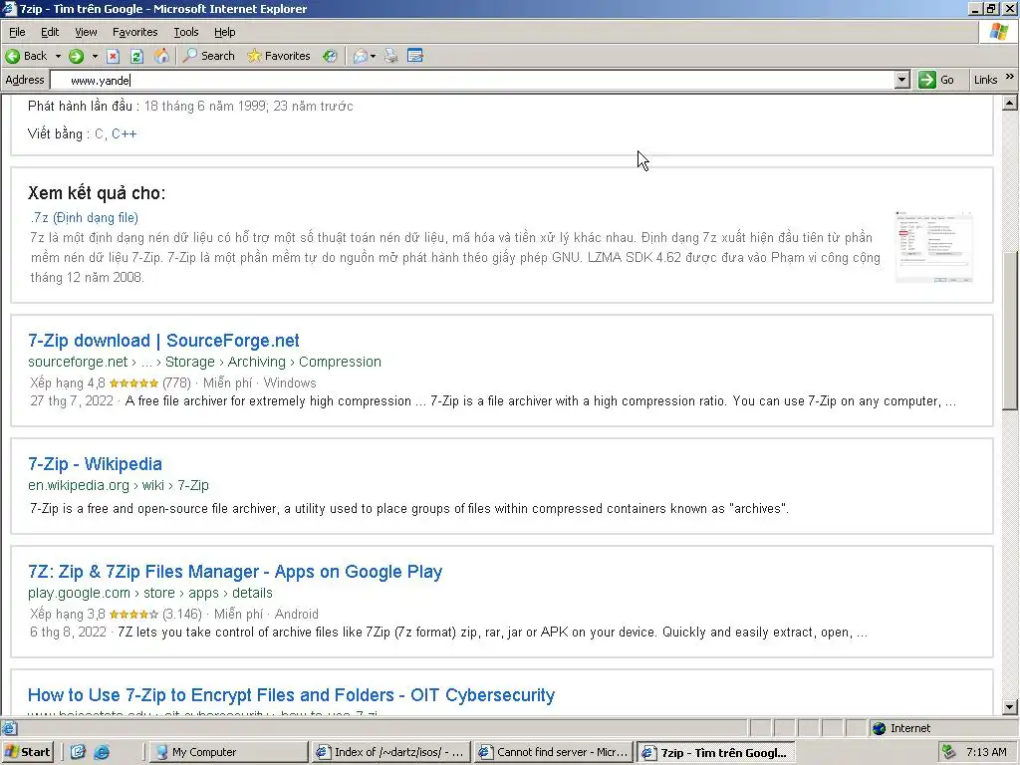
Task: Open the 7-Zip - Wikipedia result
Action: [x=95, y=464]
